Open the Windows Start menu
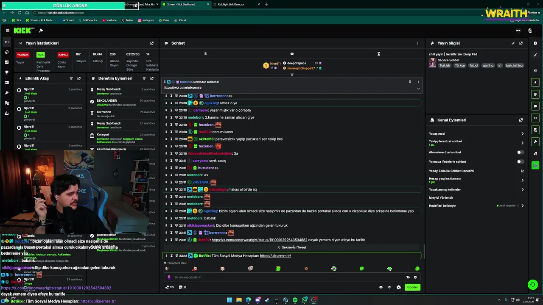543x305 pixels. tap(230, 300)
